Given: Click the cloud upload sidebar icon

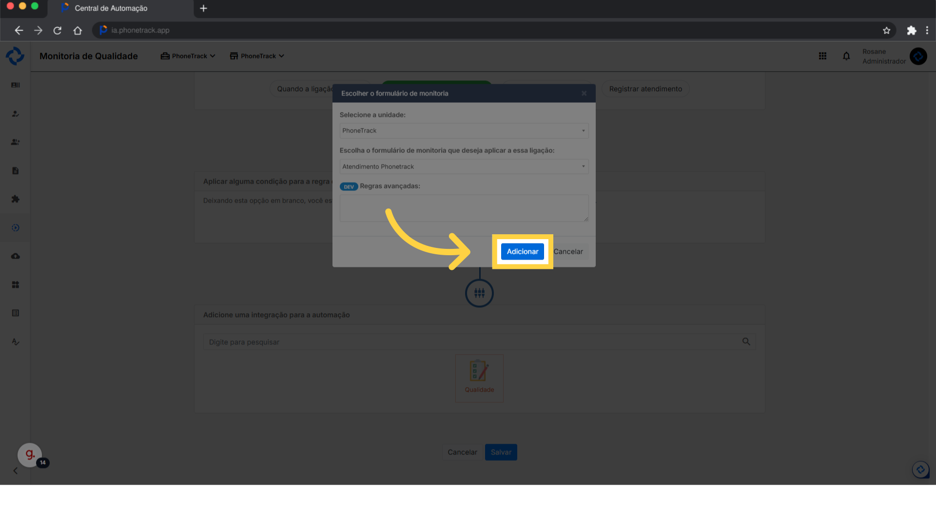Looking at the screenshot, I should 16,256.
